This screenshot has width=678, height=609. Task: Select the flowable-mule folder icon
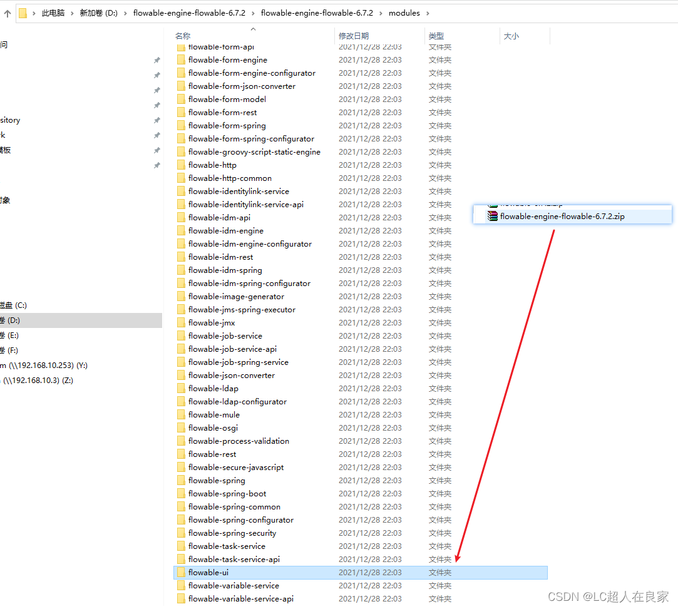[x=181, y=415]
